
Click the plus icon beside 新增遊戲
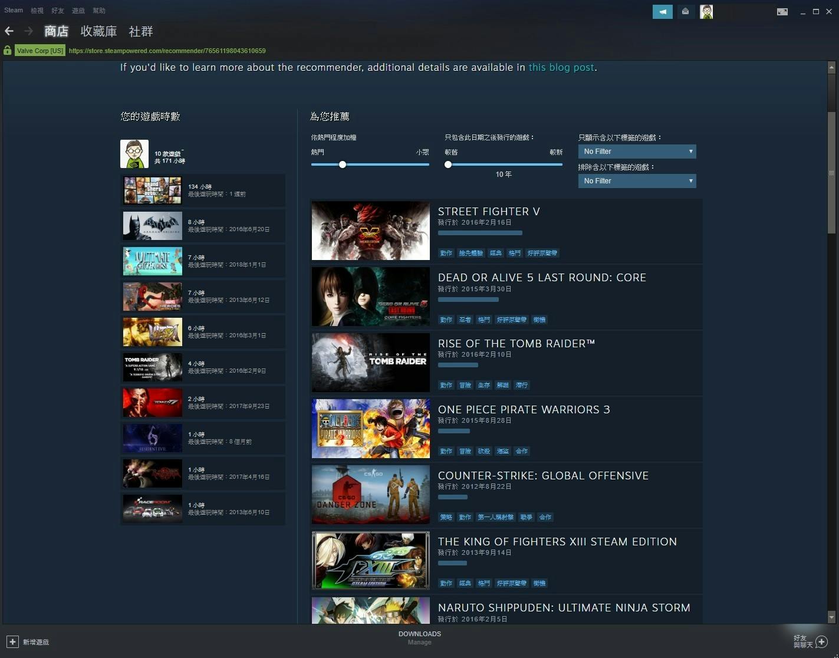13,641
